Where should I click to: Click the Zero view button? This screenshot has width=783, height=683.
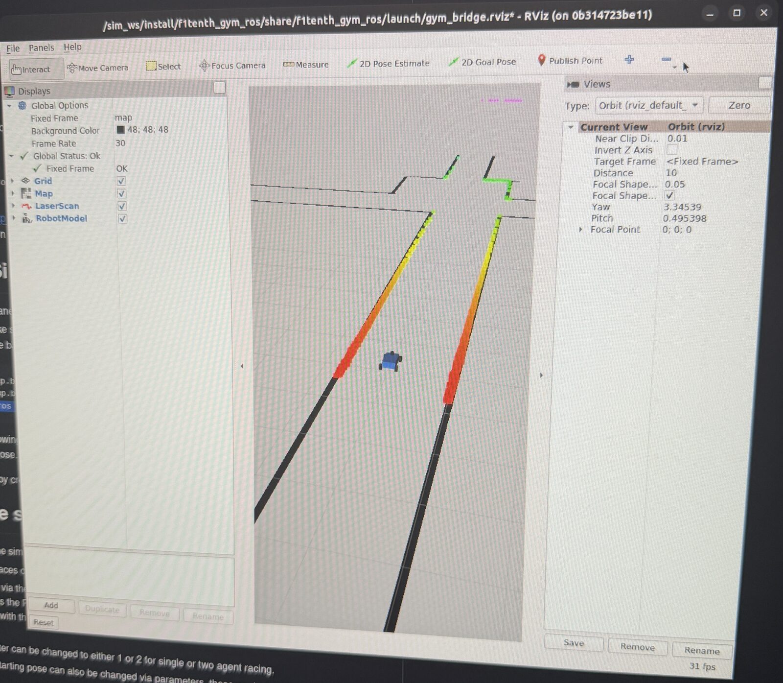[x=739, y=105]
